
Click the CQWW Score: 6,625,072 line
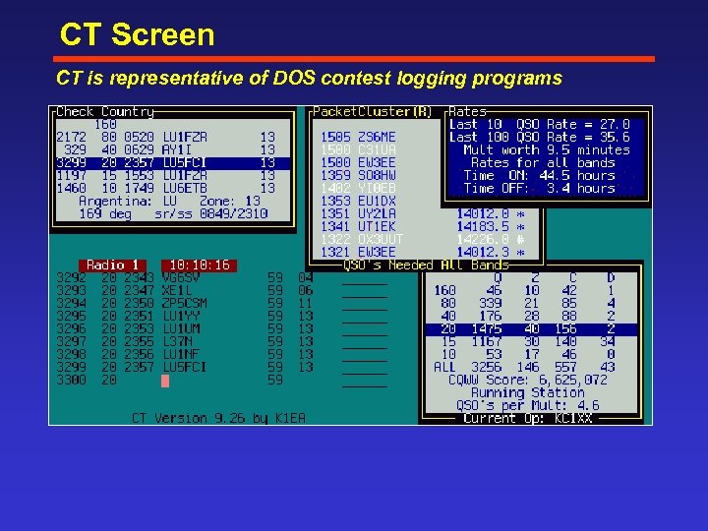click(x=528, y=380)
